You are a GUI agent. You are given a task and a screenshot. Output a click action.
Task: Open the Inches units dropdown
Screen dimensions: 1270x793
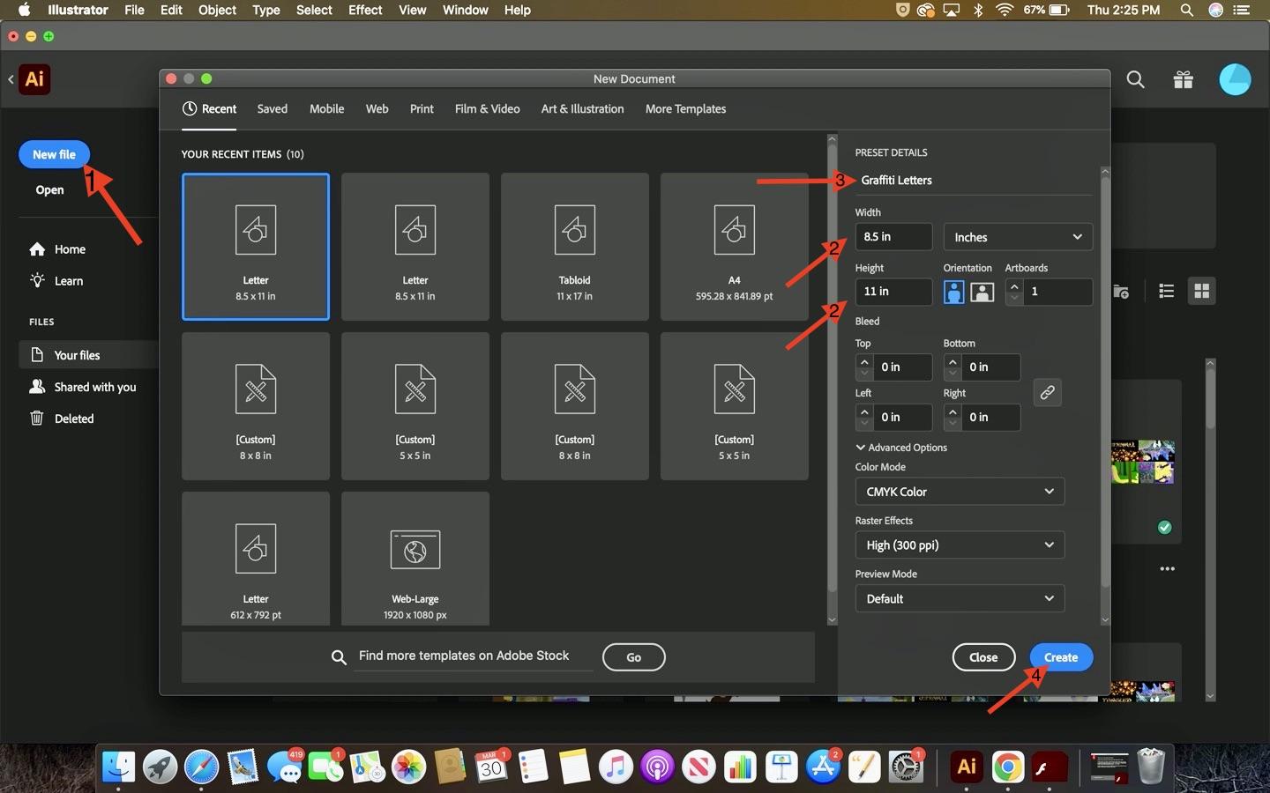point(1018,237)
